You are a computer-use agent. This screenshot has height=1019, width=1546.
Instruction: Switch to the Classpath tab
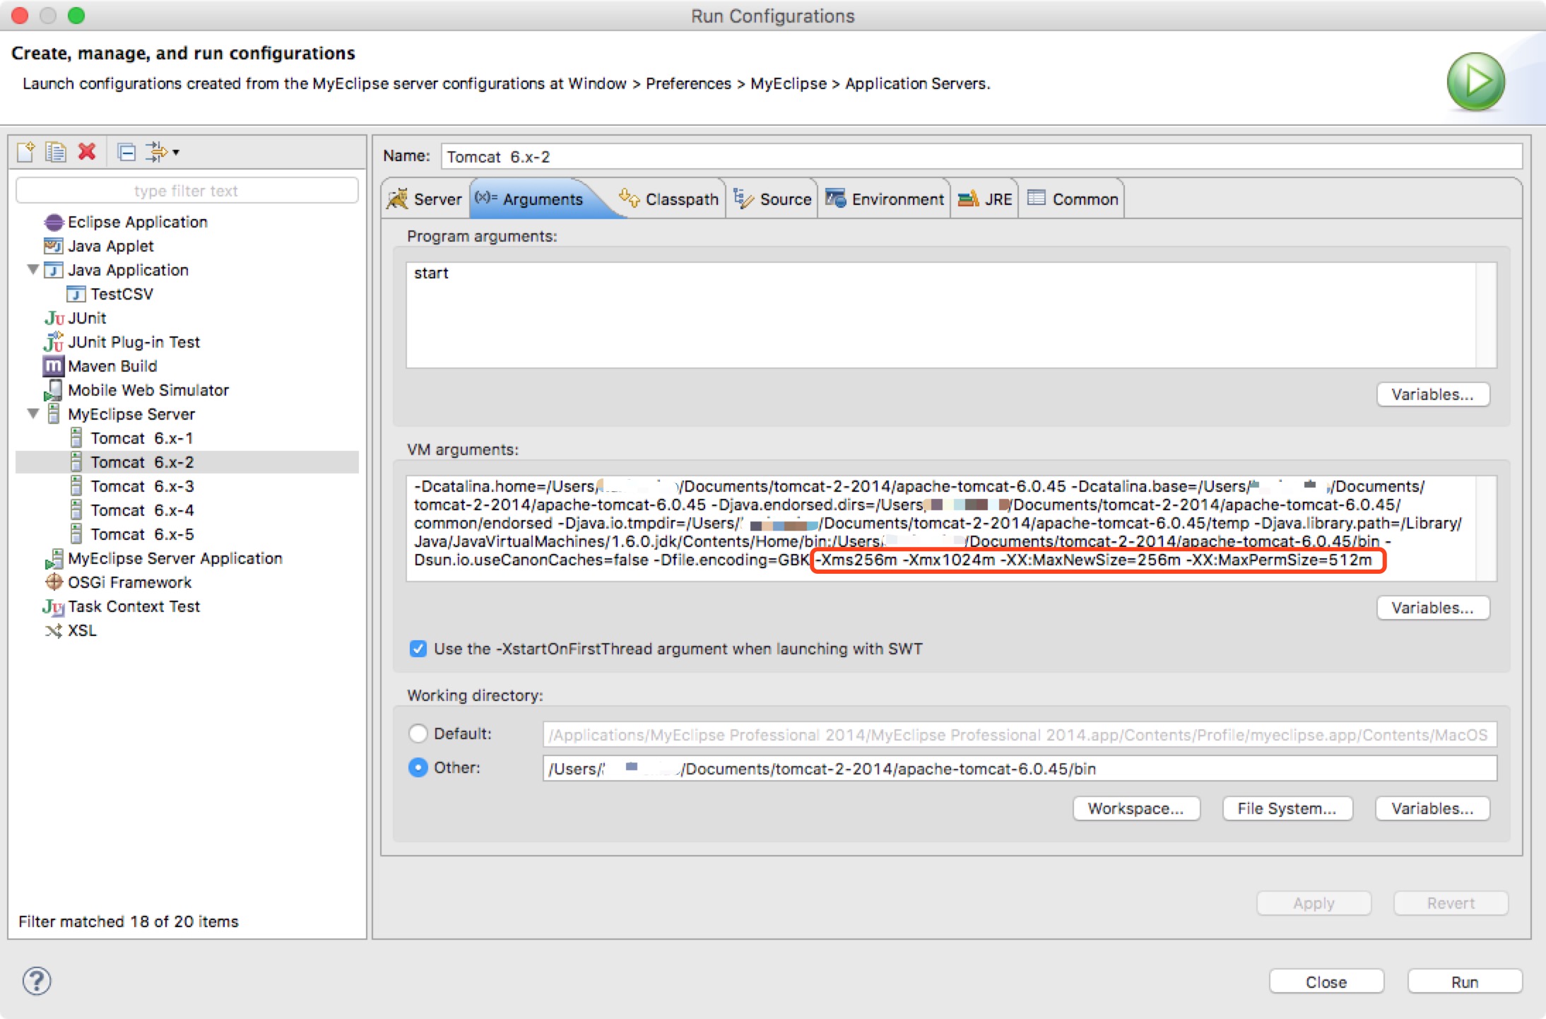click(x=668, y=199)
